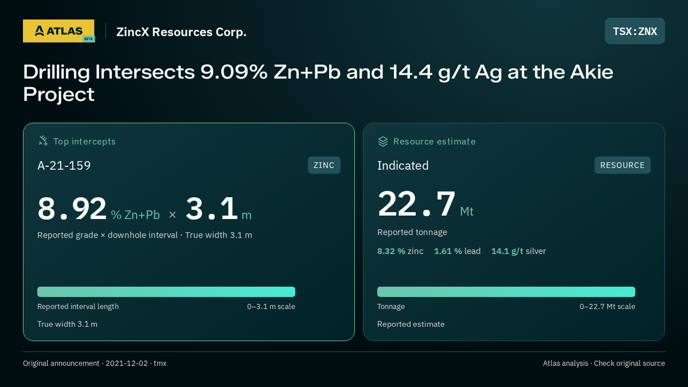The image size is (688, 387).
Task: Click the 22.7 Mt tonnage value
Action: [x=425, y=204]
